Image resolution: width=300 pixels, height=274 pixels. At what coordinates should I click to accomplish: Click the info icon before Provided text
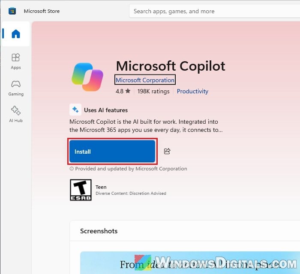point(72,169)
